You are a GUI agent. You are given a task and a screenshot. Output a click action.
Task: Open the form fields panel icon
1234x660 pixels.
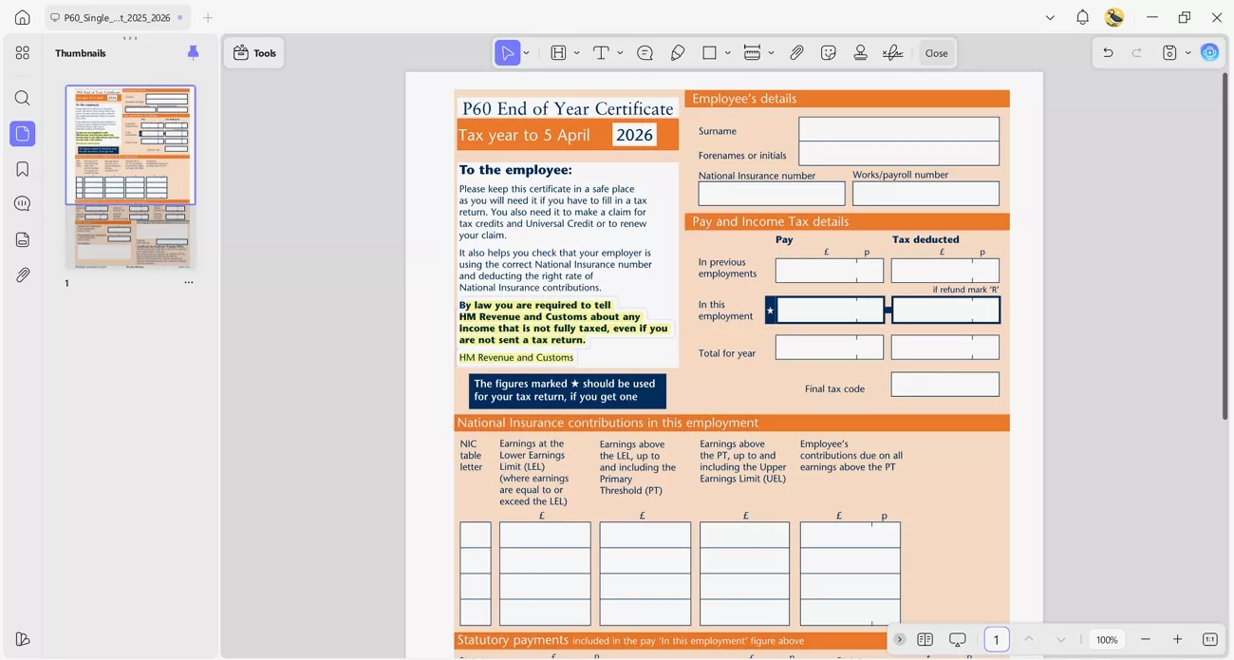(x=22, y=239)
